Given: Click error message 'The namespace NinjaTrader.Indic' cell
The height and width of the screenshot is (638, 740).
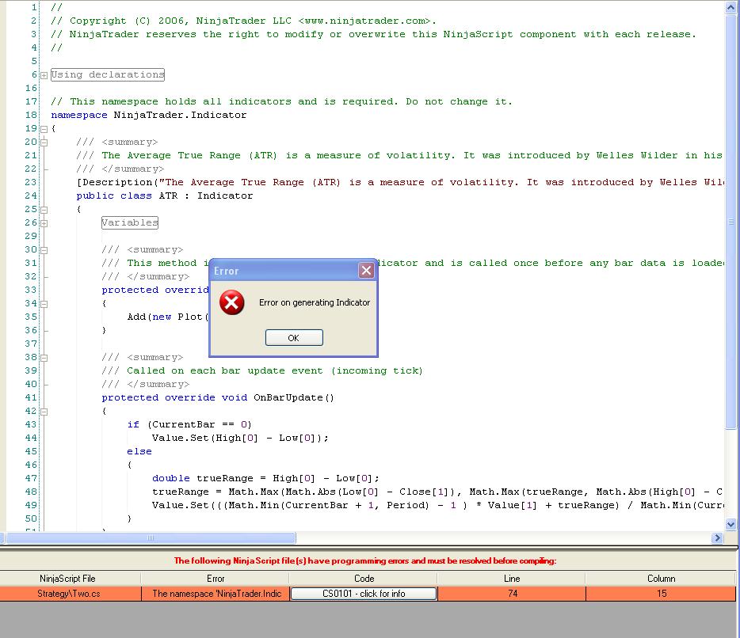Looking at the screenshot, I should click(x=216, y=594).
